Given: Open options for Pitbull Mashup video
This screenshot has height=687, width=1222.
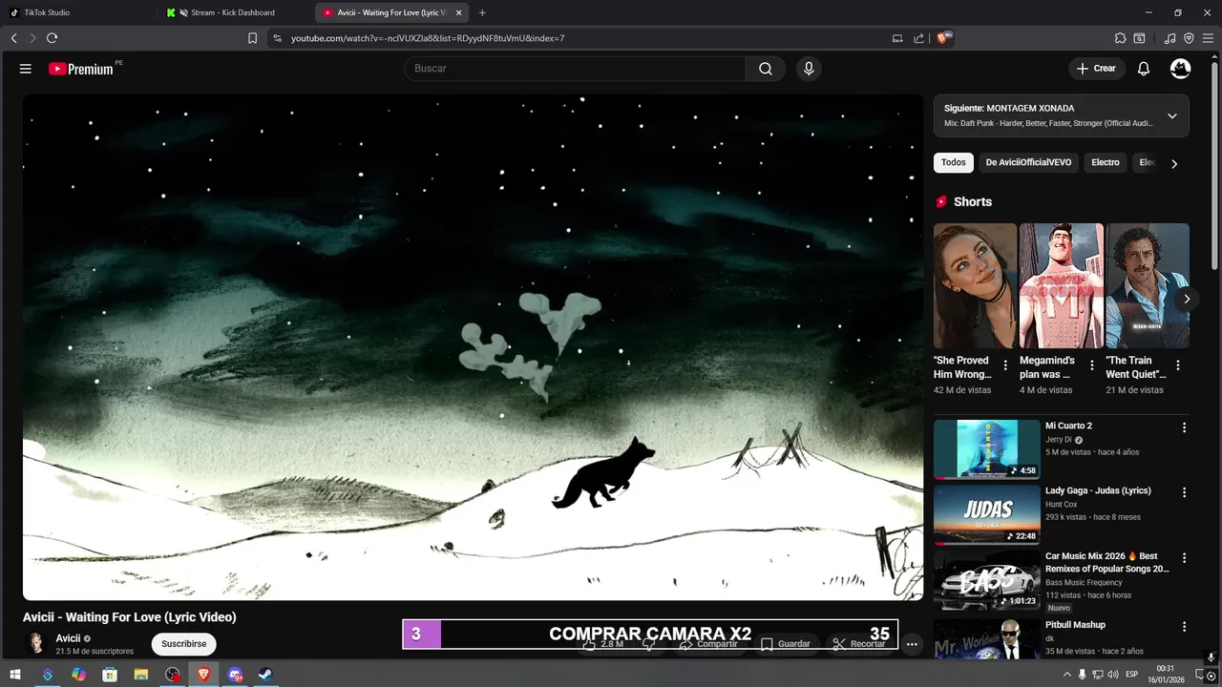Looking at the screenshot, I should click(x=1185, y=627).
